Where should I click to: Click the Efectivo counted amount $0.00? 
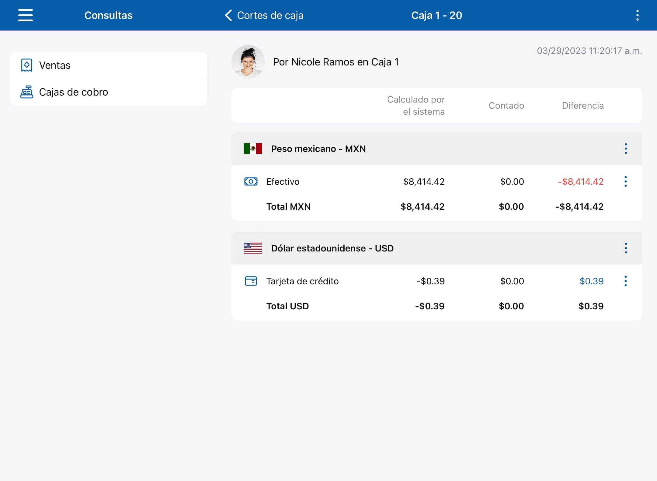[x=512, y=182]
